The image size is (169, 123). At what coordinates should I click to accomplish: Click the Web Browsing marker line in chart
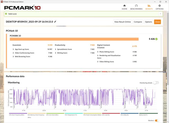tap(27, 98)
